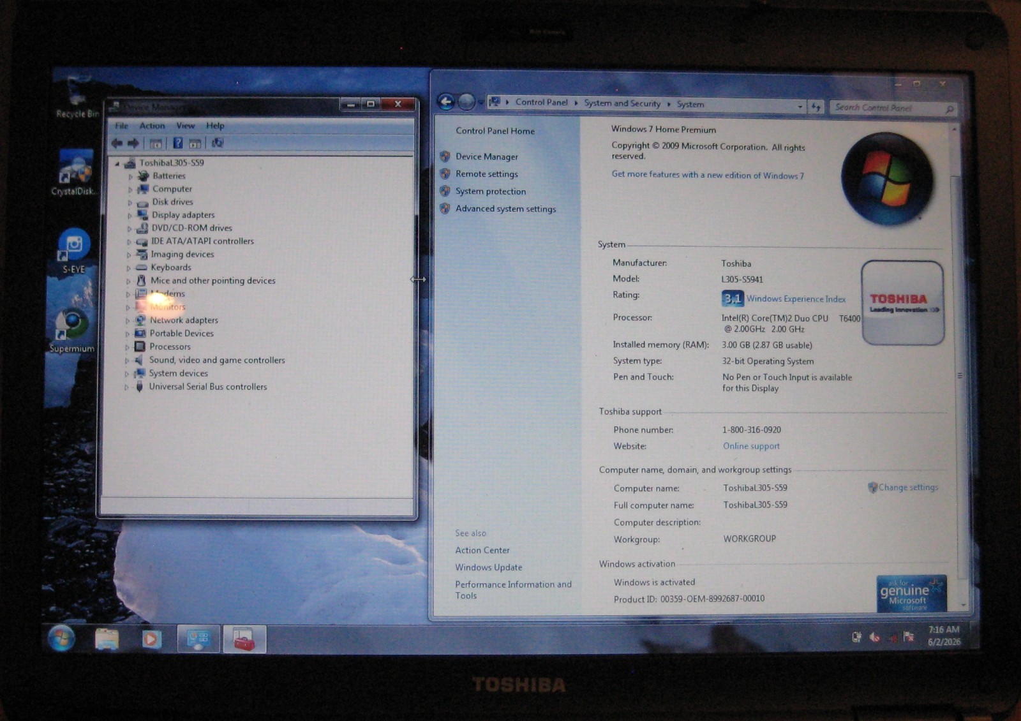Select Mice and other pointing devices item
Viewport: 1021px width, 721px height.
coord(213,281)
